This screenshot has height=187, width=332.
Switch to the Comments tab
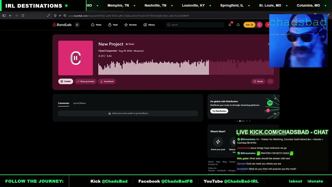(x=64, y=103)
